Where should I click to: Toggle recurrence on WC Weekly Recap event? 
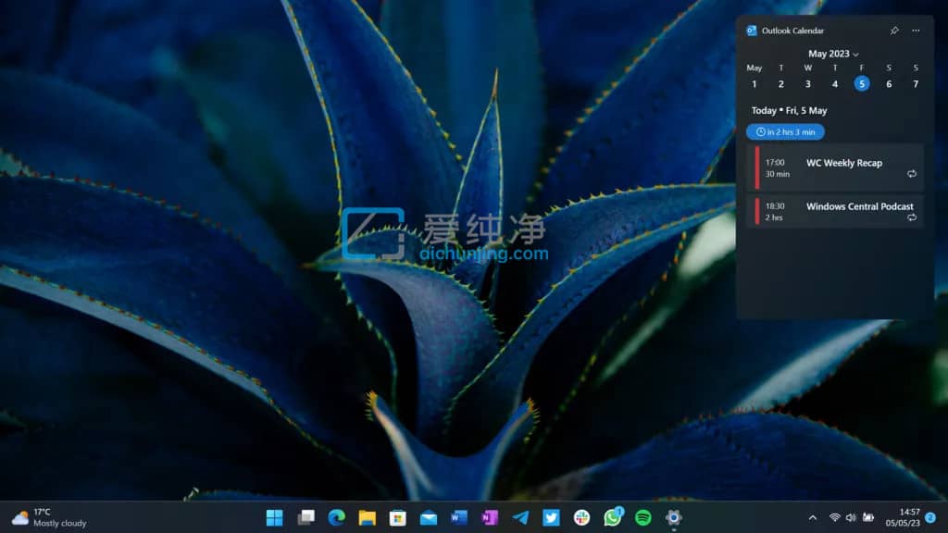912,173
